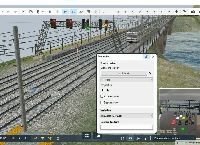Take a screenshot with camera icon
The height and width of the screenshot is (145, 200).
tap(193, 12)
